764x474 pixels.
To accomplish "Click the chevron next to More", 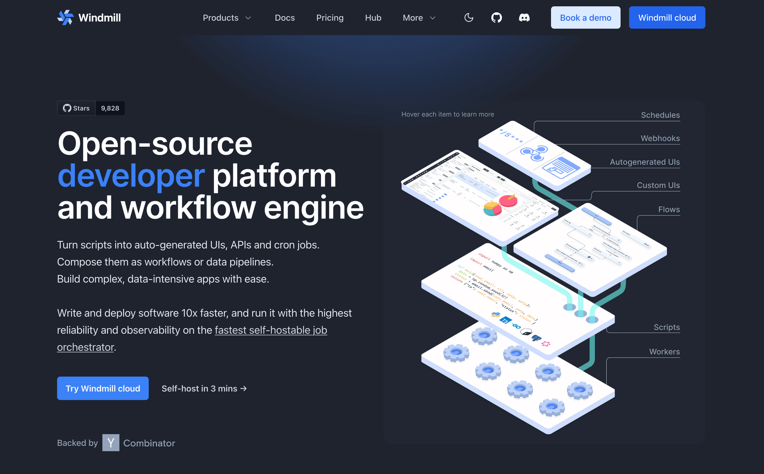I will coord(433,18).
